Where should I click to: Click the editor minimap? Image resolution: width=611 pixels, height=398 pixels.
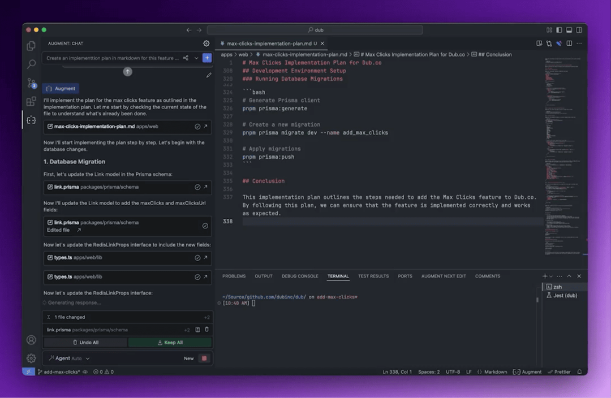point(564,156)
